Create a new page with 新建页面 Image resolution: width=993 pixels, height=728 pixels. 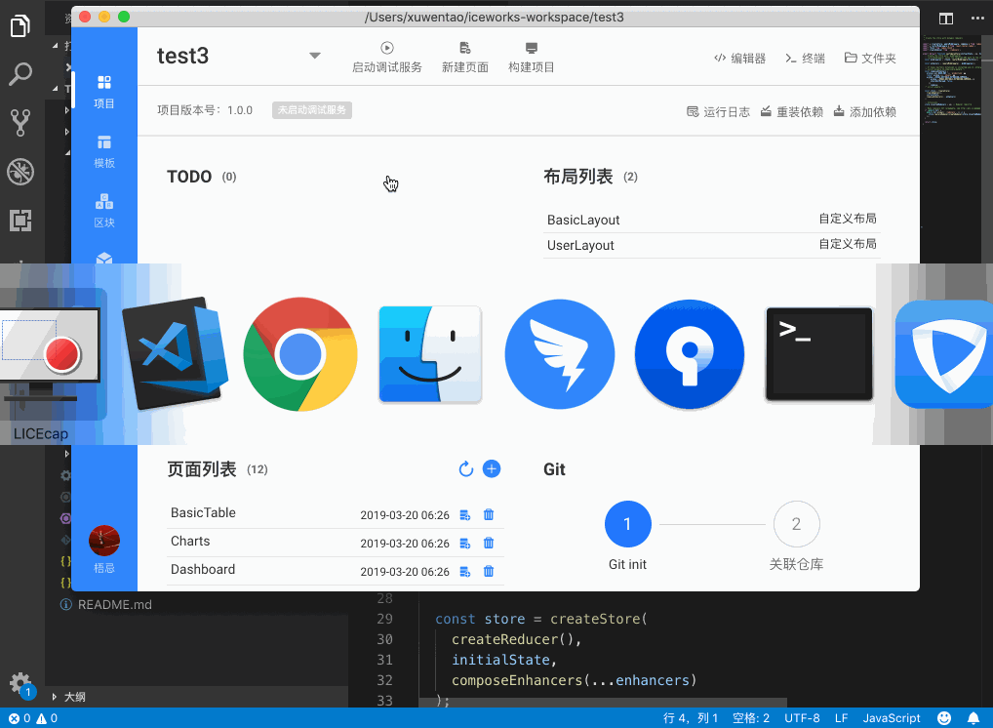coord(465,58)
